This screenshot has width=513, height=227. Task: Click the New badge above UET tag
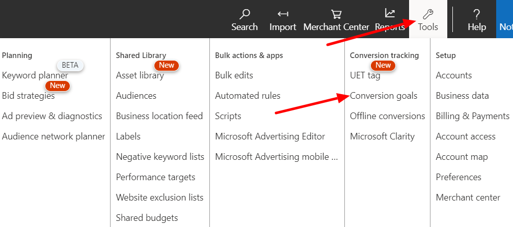383,66
